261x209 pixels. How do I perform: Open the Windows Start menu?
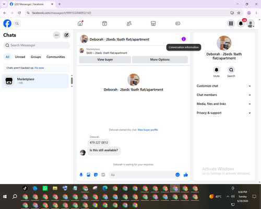point(5,196)
